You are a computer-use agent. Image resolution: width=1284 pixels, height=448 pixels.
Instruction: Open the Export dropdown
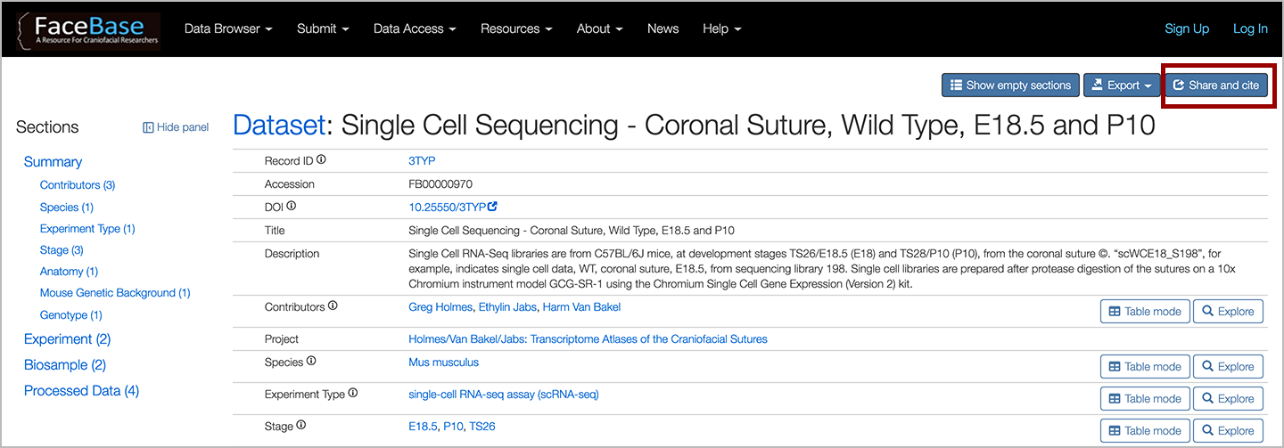click(x=1121, y=86)
